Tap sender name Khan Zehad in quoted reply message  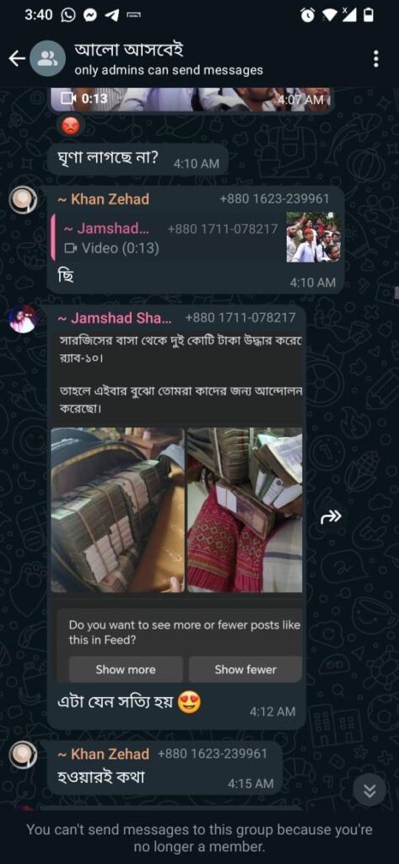(x=104, y=199)
